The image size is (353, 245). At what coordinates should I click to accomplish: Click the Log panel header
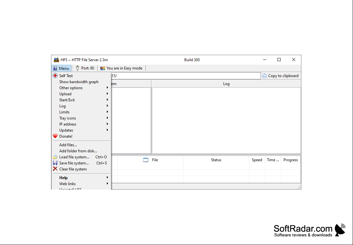click(x=226, y=84)
